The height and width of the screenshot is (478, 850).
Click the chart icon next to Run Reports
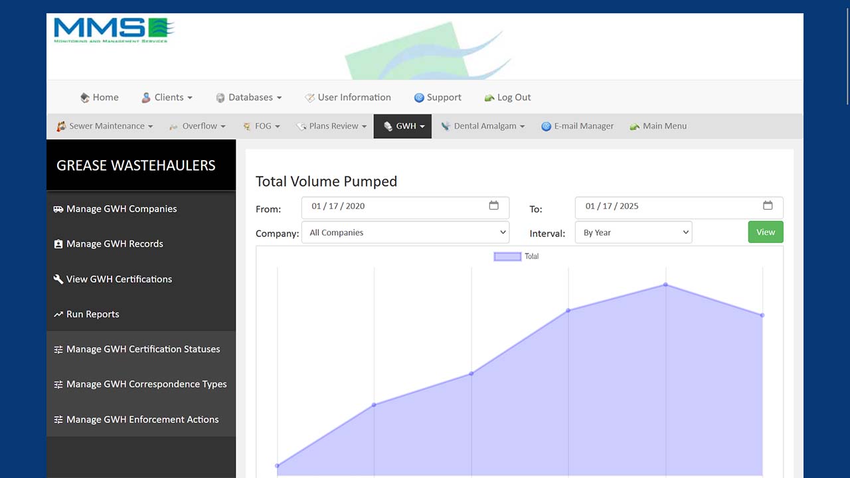[x=58, y=315]
